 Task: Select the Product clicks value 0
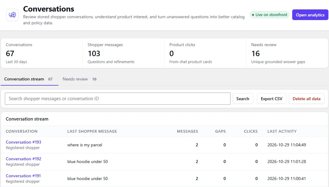click(171, 53)
